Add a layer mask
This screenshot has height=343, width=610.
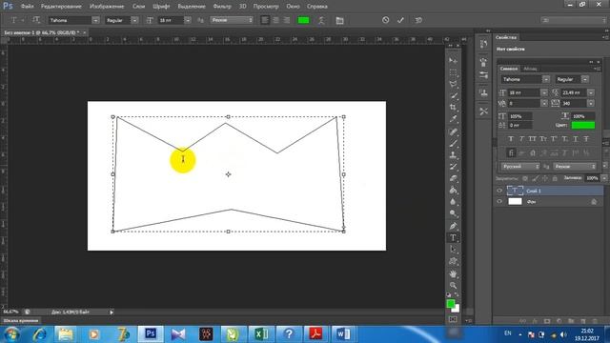click(547, 321)
